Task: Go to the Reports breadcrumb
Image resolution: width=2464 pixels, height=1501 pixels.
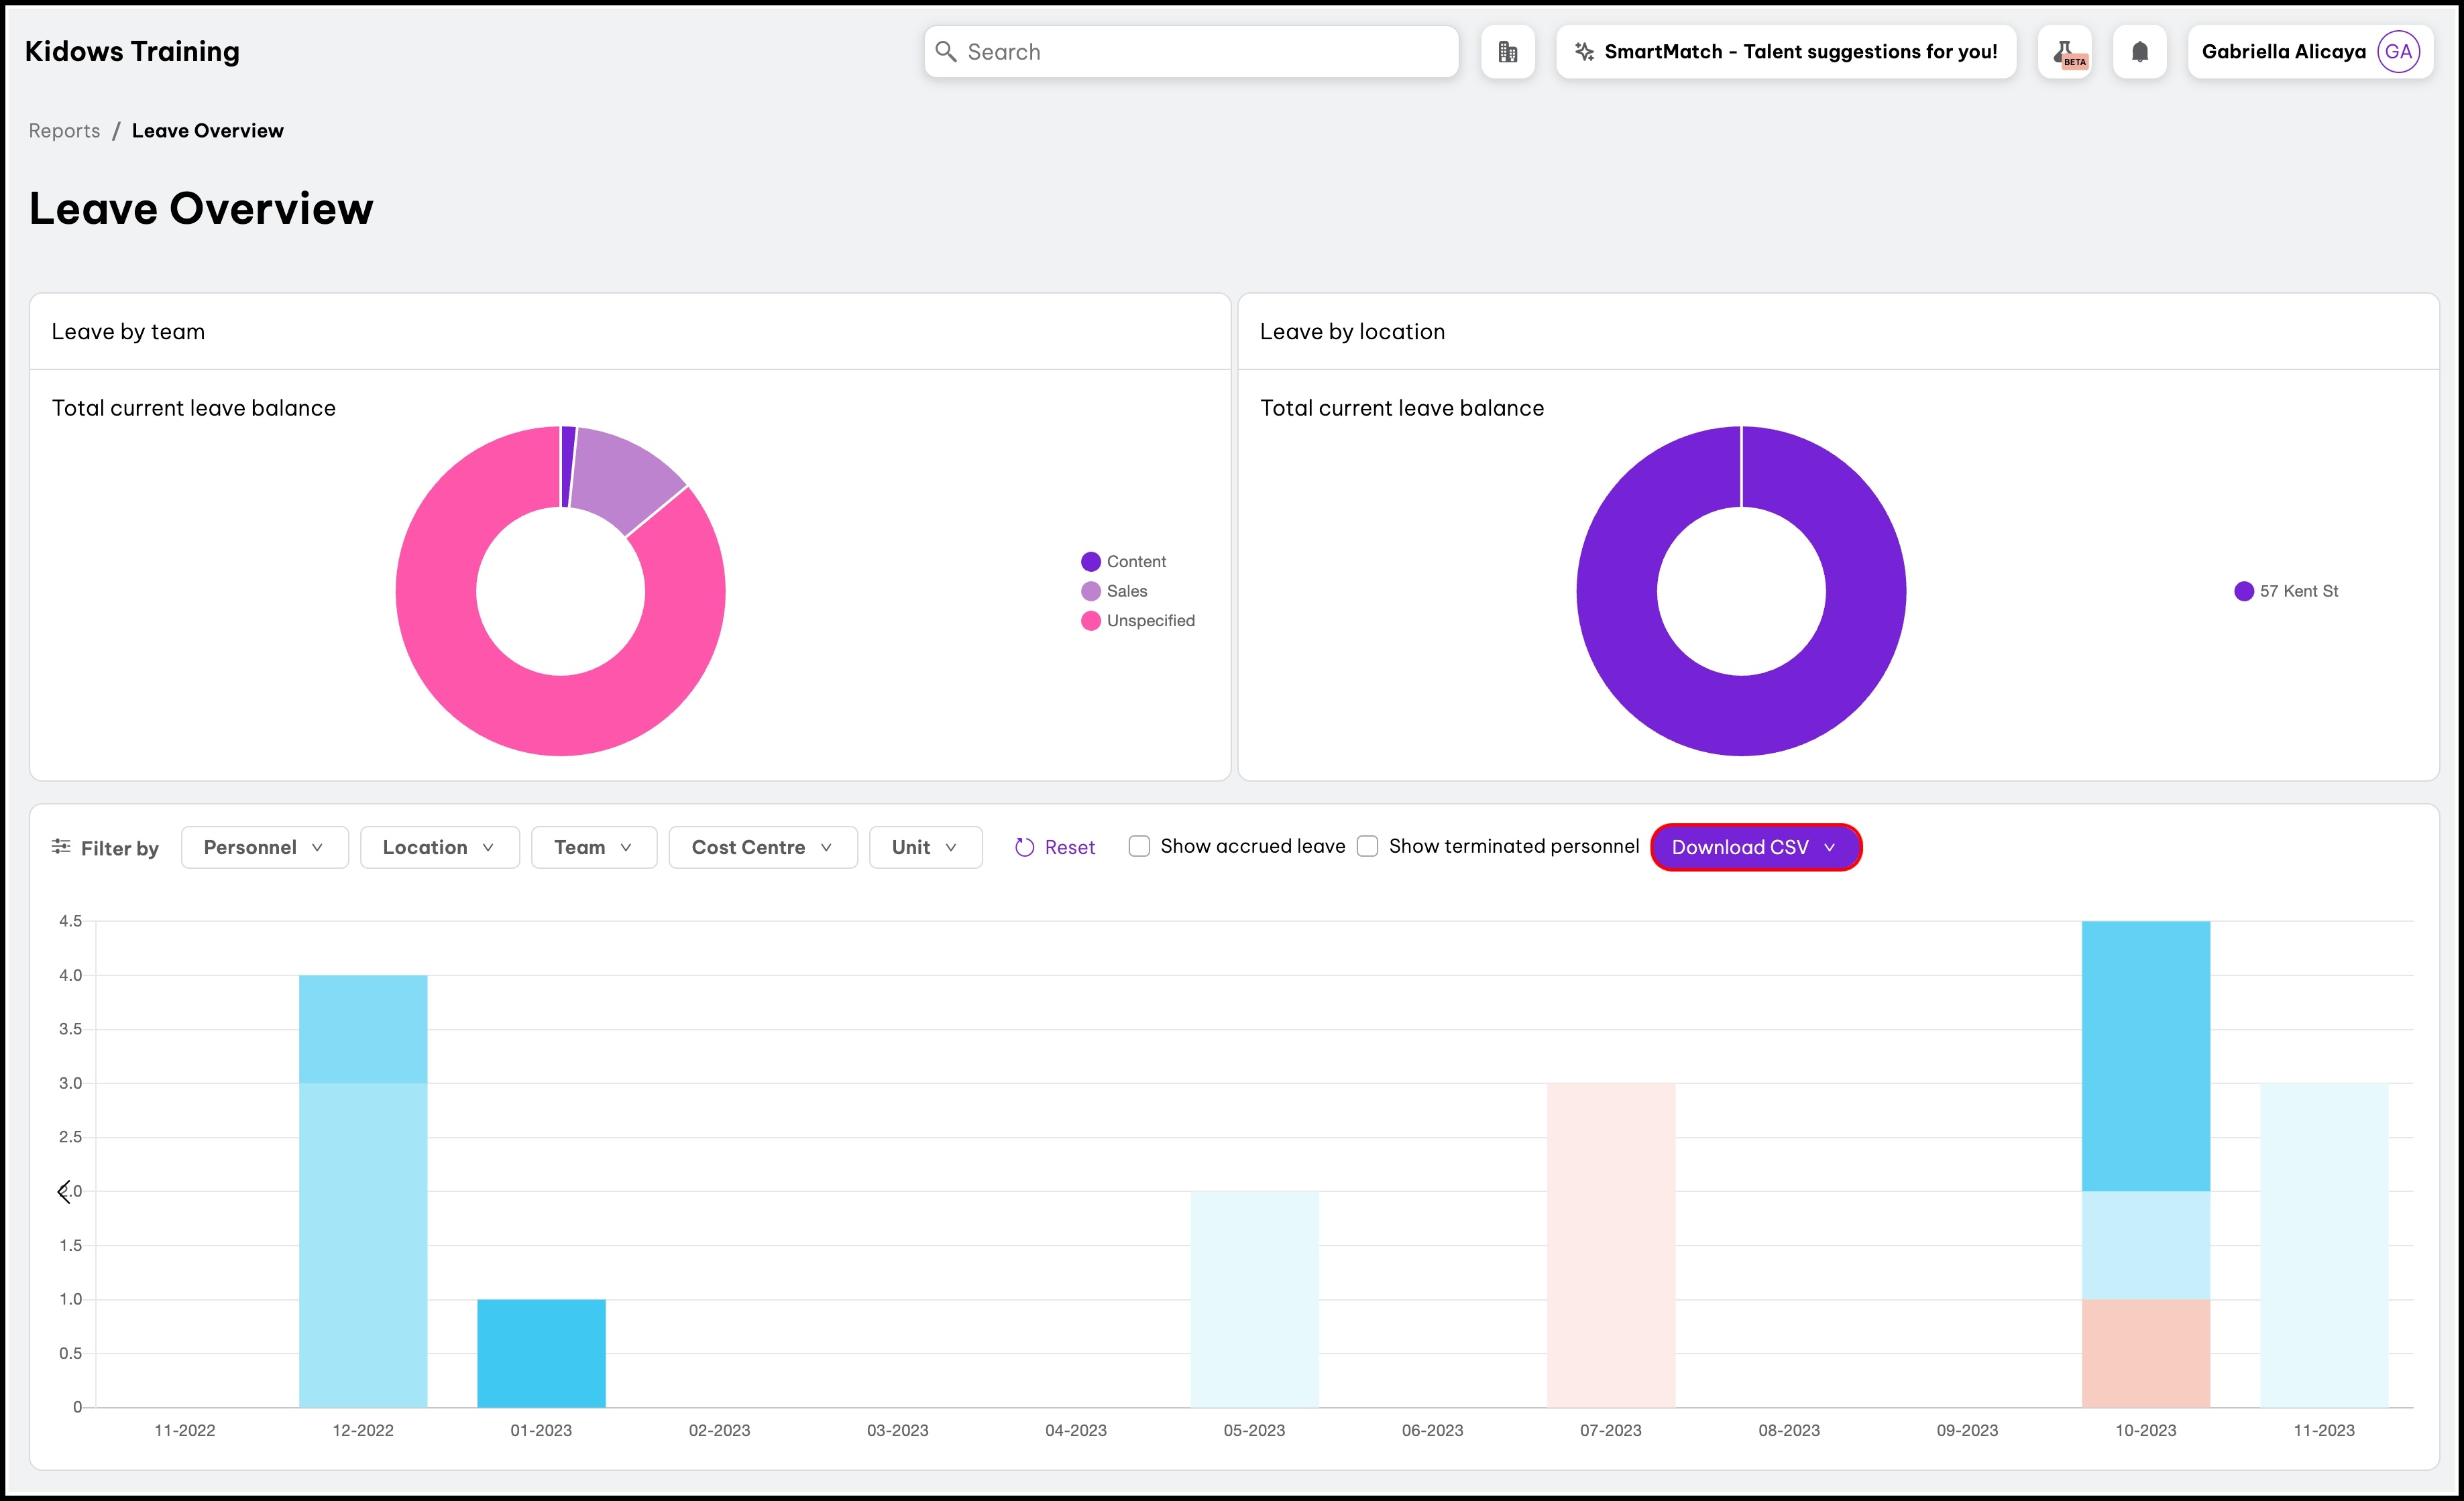Action: 64,131
